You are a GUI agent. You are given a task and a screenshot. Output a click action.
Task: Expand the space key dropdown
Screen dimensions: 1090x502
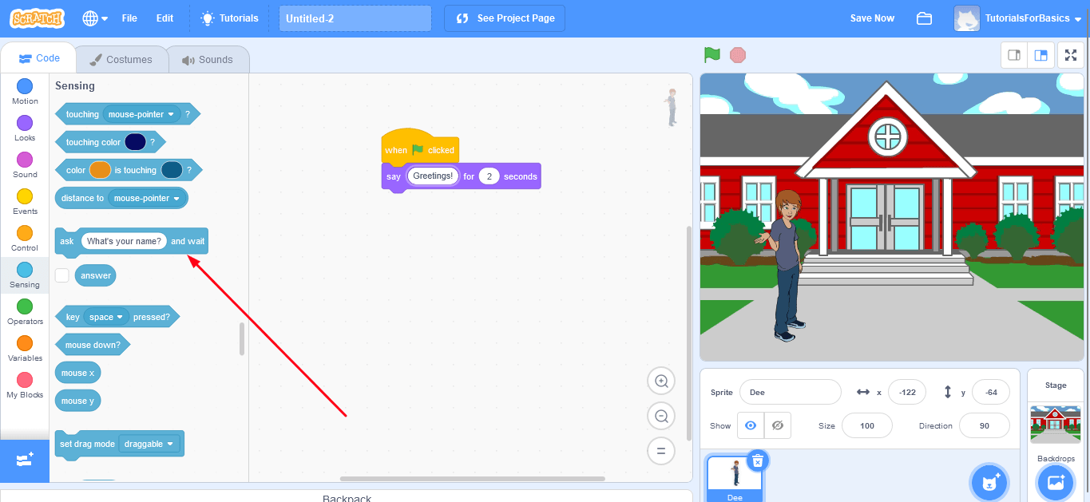pyautogui.click(x=107, y=317)
